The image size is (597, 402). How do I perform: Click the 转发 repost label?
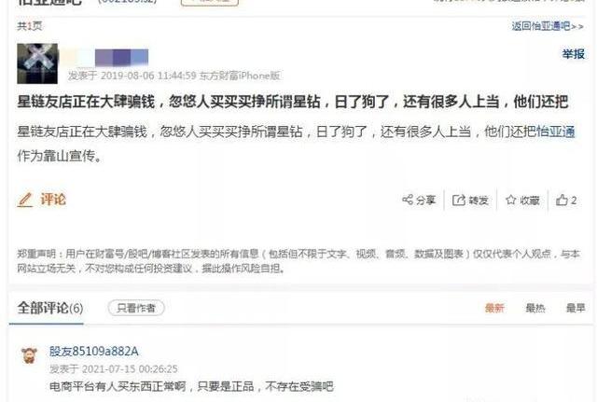tap(479, 201)
